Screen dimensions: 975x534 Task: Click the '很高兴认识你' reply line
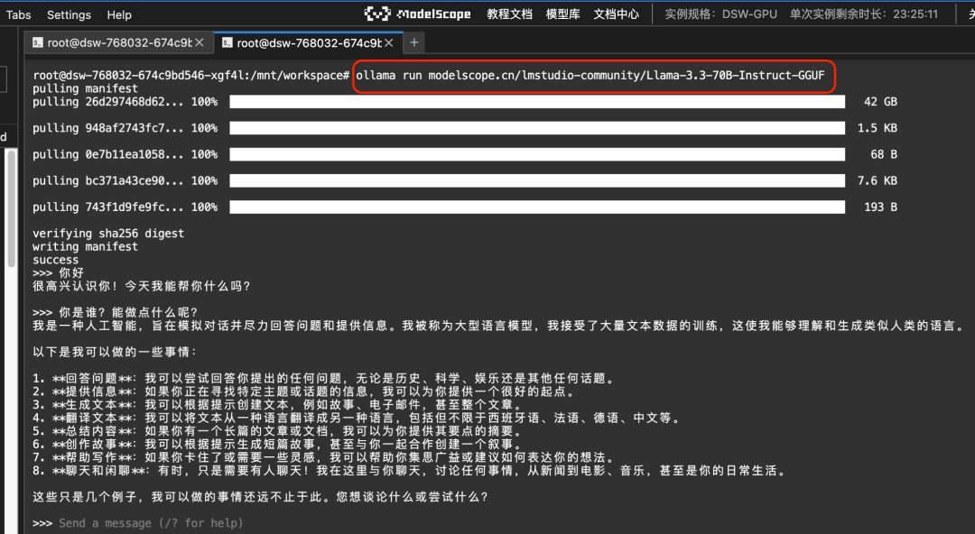141,286
